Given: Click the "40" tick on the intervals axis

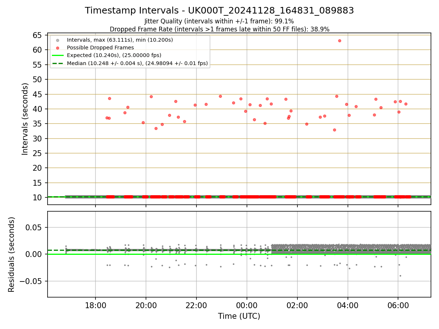Looking at the screenshot, I should (38, 109).
